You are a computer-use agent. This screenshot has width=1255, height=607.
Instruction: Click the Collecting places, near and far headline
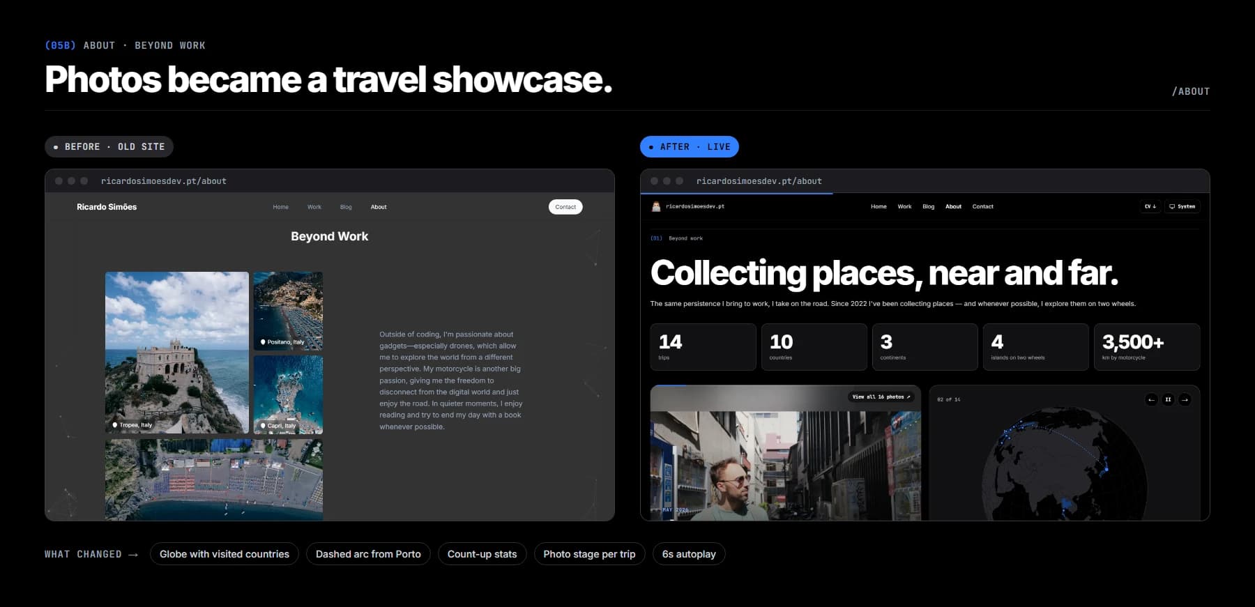884,272
